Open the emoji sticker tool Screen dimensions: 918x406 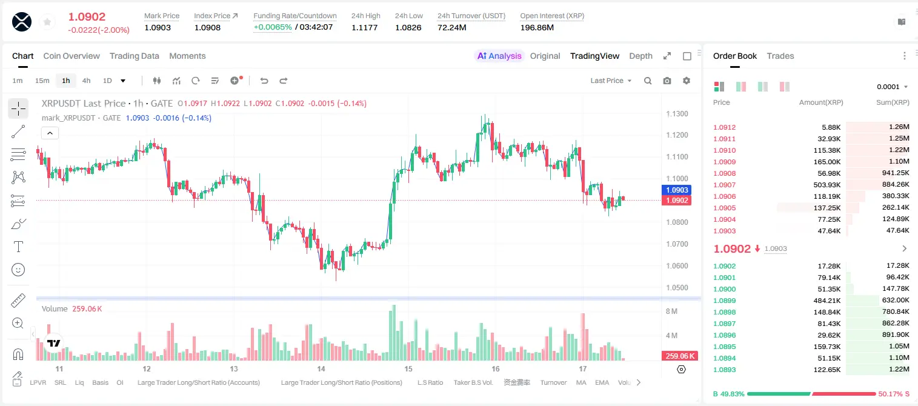pos(18,270)
